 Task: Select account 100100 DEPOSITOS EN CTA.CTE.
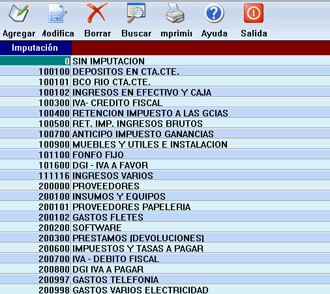165,72
